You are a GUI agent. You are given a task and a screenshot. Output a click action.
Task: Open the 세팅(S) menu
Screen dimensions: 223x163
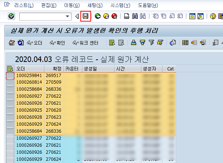click(x=95, y=6)
